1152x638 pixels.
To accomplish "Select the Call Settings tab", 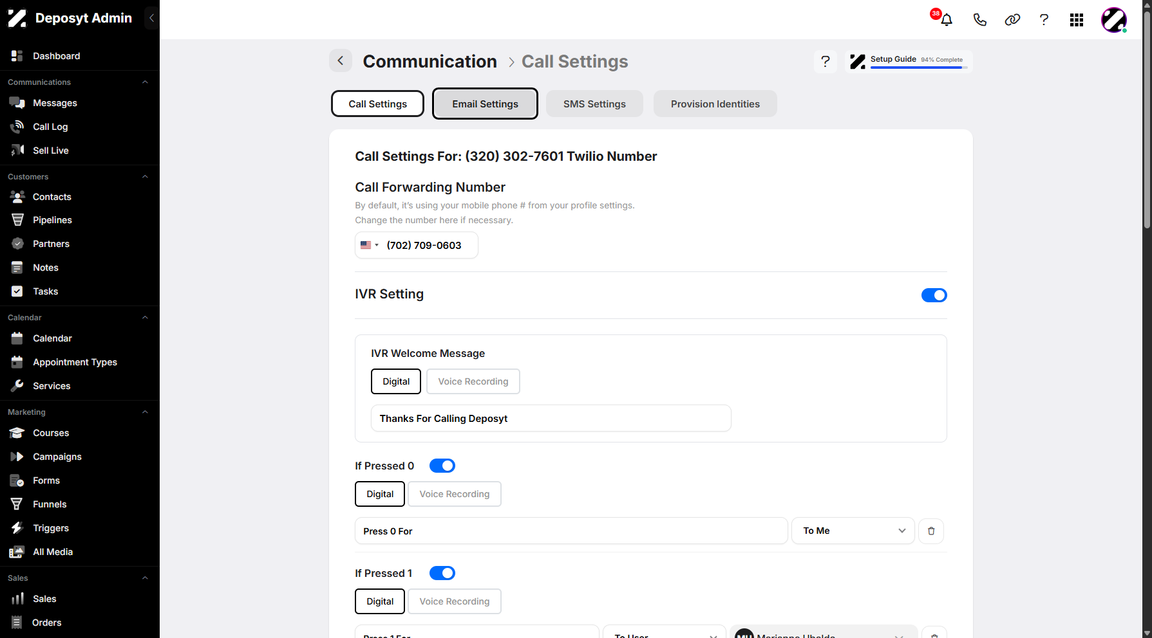I will [x=378, y=104].
